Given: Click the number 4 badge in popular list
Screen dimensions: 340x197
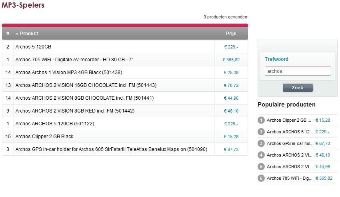Looking at the screenshot, I should (x=261, y=155).
